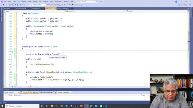The image size is (193, 108).
Task: Click the Live Share icon
Action: (179, 5)
